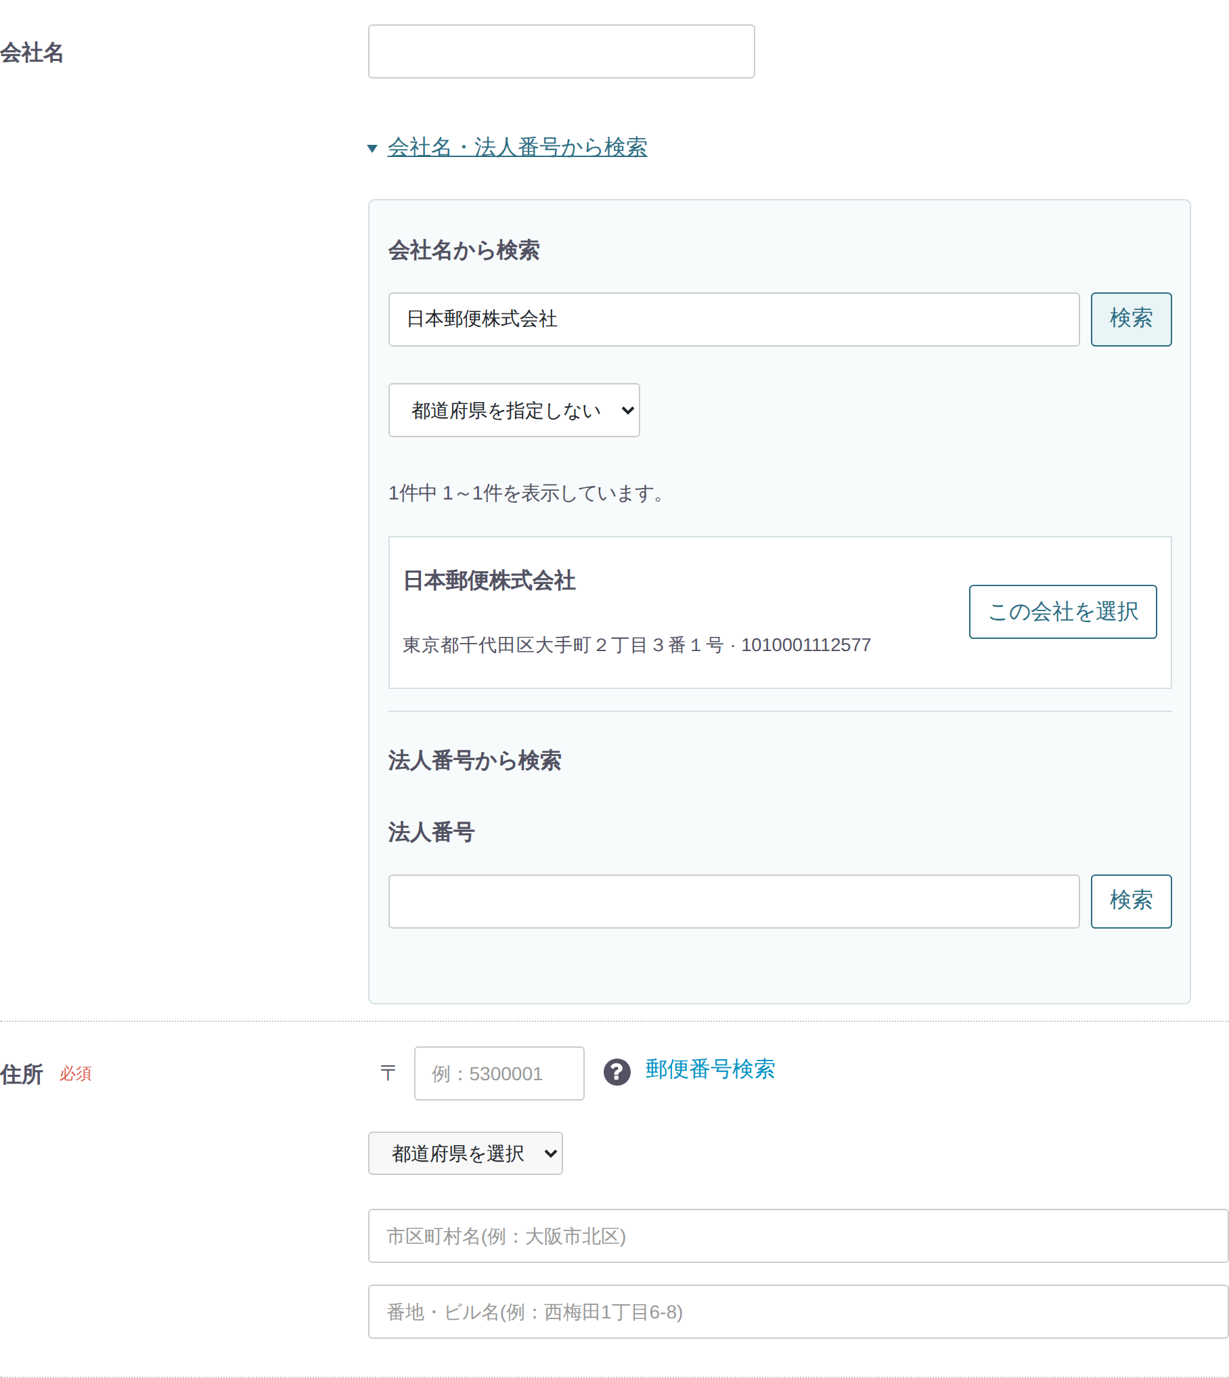This screenshot has height=1378, width=1229.
Task: Collapse the 会社名・法人番号から検索 triangle expander
Action: coord(372,148)
